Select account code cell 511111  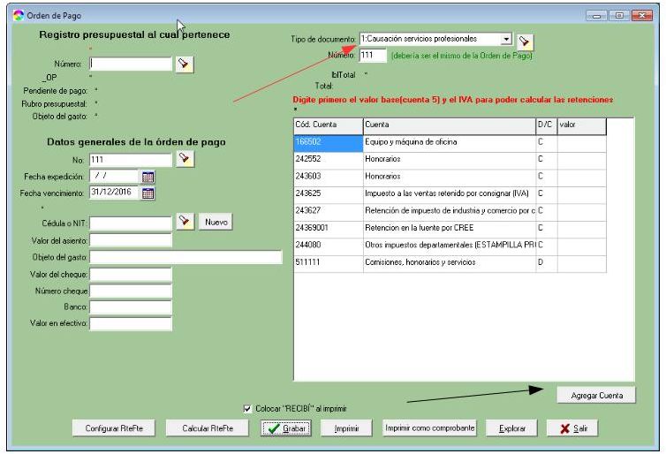329,264
